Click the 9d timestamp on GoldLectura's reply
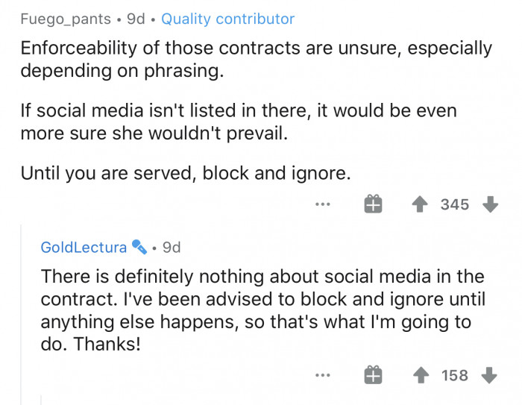This screenshot has width=522, height=405. point(172,247)
